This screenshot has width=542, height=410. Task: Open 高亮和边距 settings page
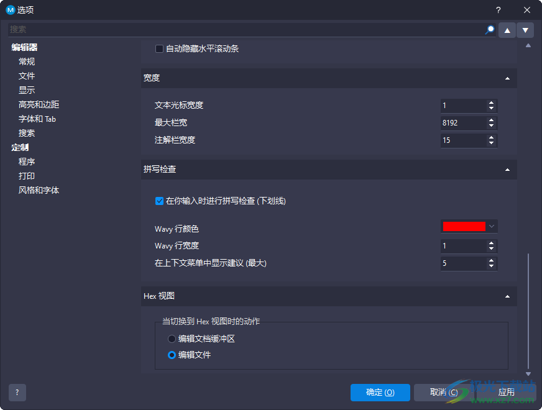[39, 104]
